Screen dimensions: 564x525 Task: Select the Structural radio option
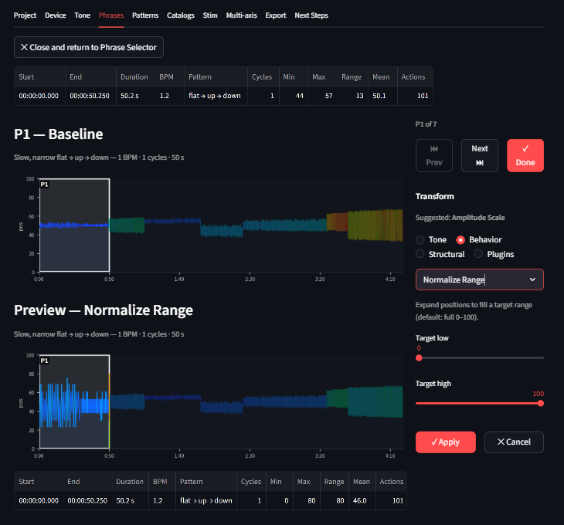[421, 254]
